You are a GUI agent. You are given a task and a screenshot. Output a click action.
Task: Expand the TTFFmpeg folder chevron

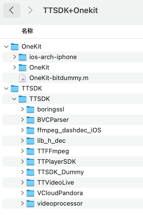point(23,151)
